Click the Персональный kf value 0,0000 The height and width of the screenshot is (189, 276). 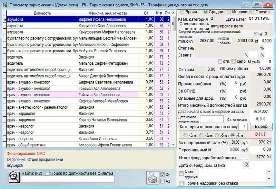[234, 150]
